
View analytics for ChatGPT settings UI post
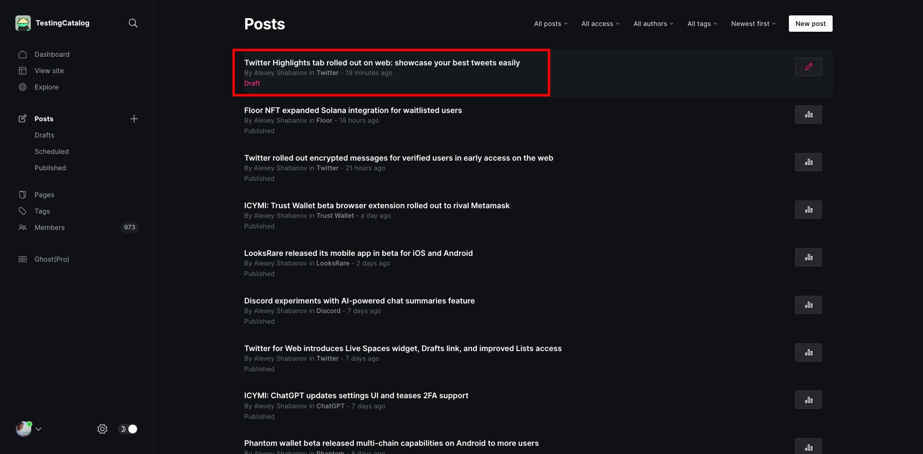coord(809,400)
